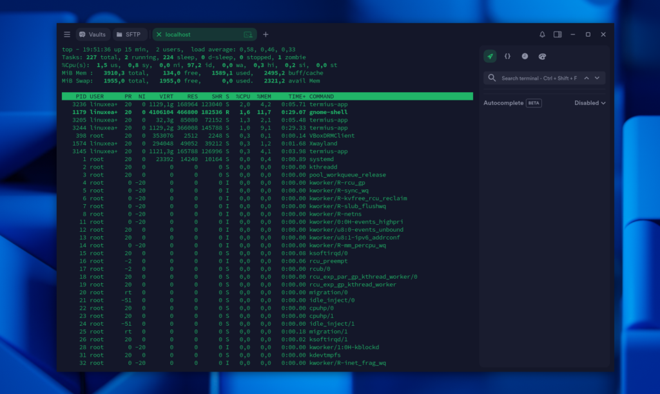Enable Autocomplete by changing Disabled setting
Viewport: 660px width, 394px height.
588,103
